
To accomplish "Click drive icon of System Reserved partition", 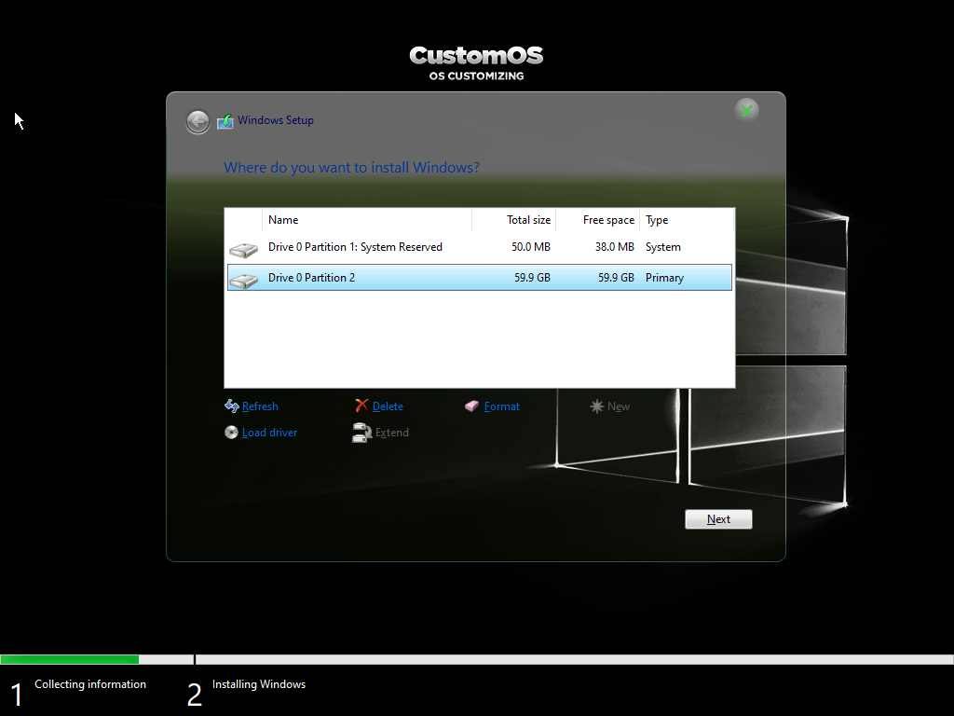I will click(x=243, y=249).
